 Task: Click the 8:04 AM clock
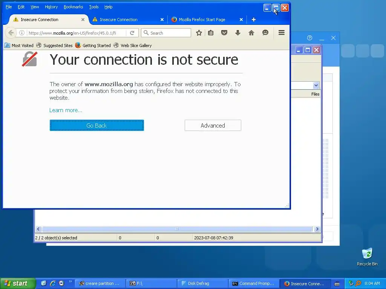pos(372,284)
